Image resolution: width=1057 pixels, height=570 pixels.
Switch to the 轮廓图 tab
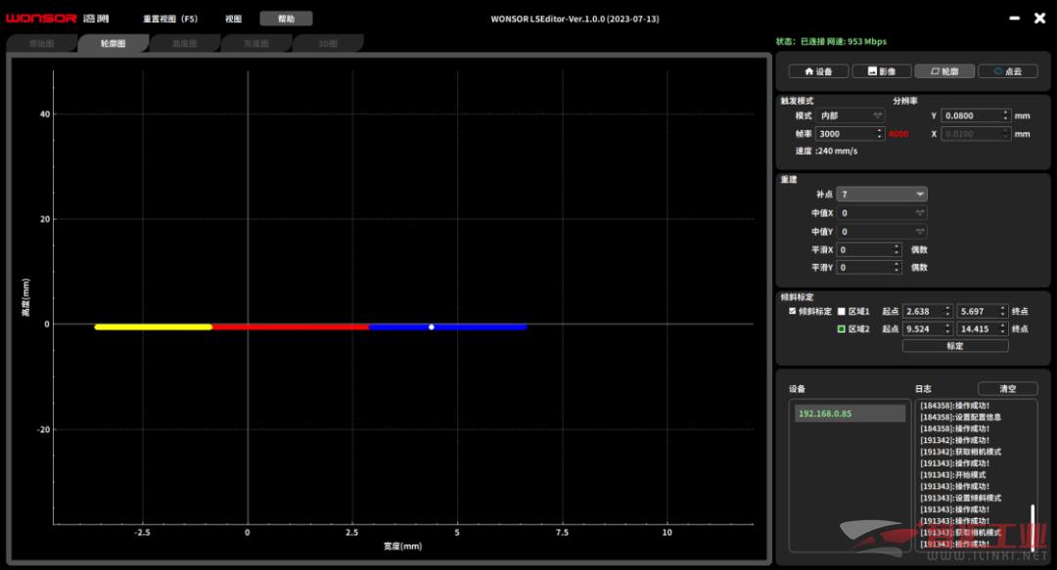pyautogui.click(x=113, y=44)
